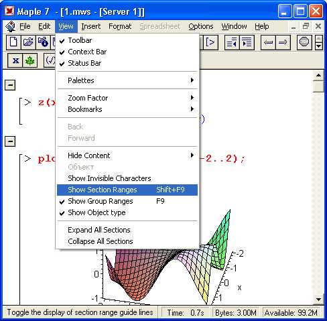Screen dimensions: 327x321
Task: Restore the worksheet child window
Action: pos(306,26)
